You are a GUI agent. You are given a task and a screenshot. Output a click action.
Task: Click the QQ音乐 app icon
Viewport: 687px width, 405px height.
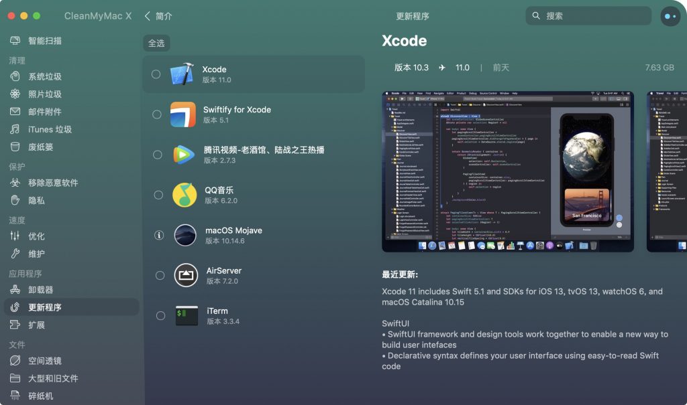pos(184,195)
